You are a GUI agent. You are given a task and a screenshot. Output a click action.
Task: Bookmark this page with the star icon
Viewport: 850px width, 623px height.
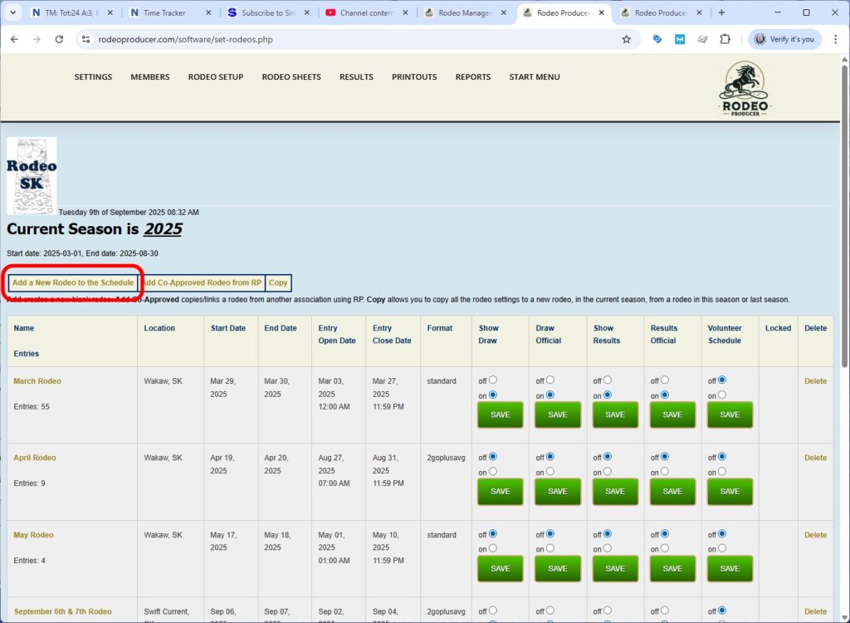626,39
